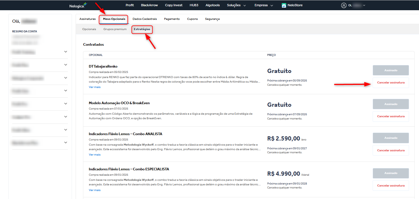Click the R$ 4.990,00 price
Screen dimensions: 419x199
(284, 174)
